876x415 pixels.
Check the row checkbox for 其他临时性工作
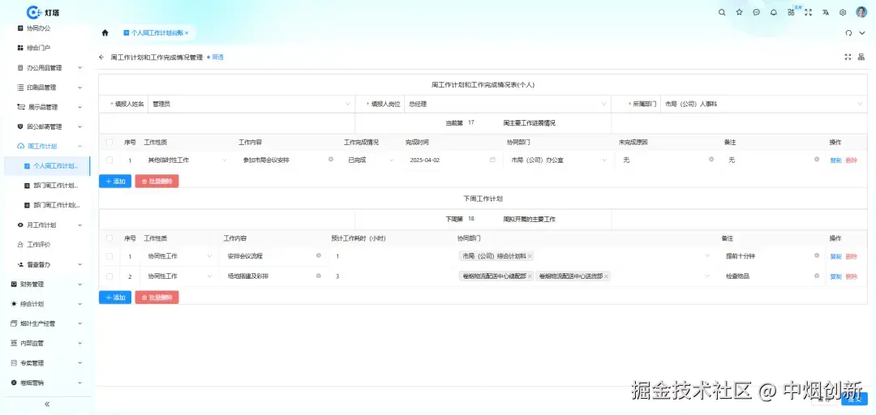(109, 160)
